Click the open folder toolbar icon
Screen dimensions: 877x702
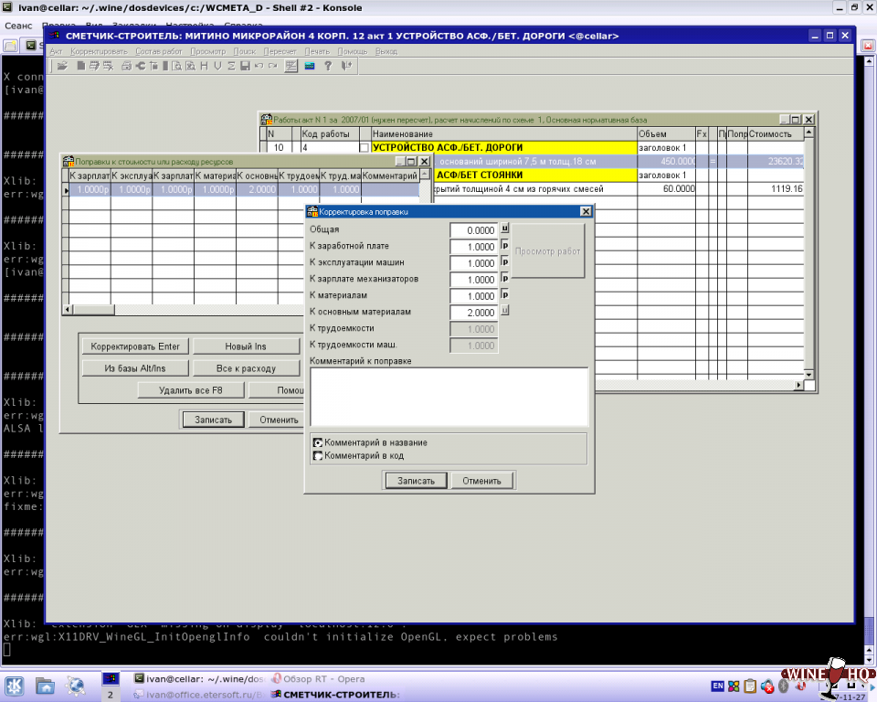click(62, 66)
